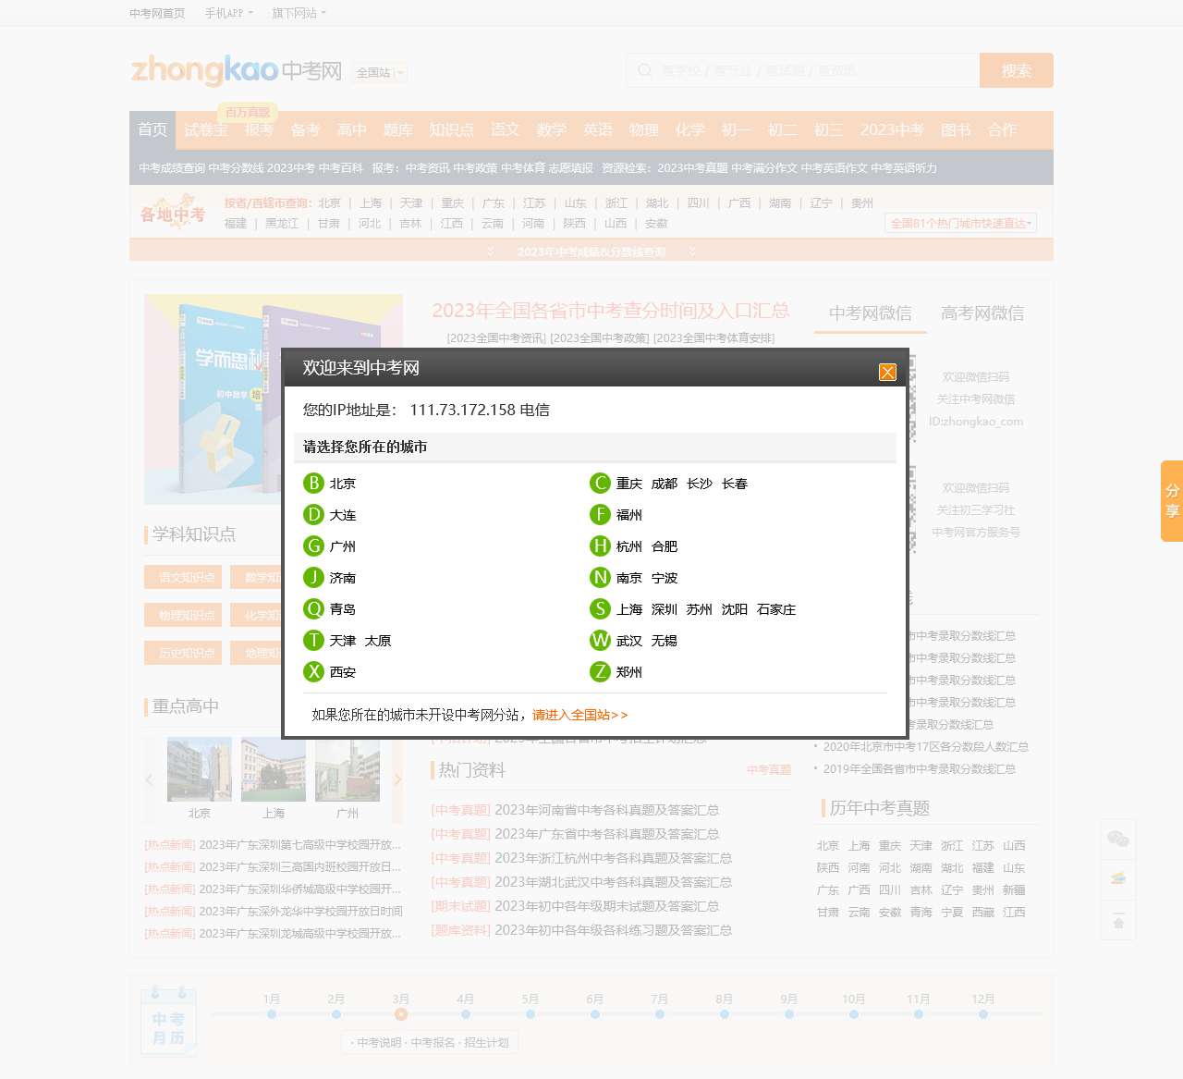This screenshot has height=1079, width=1183.
Task: Click the back-to-top floating arrow icon
Action: click(1118, 922)
